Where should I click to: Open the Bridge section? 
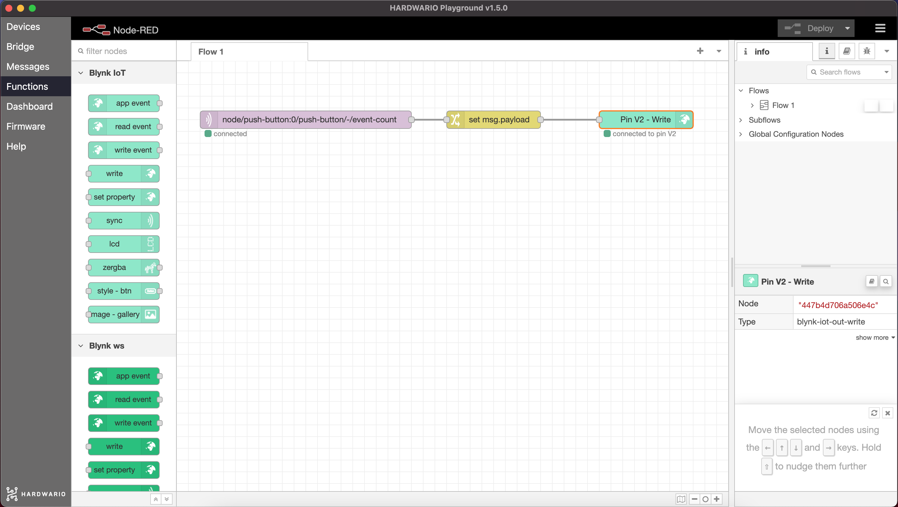(36, 46)
